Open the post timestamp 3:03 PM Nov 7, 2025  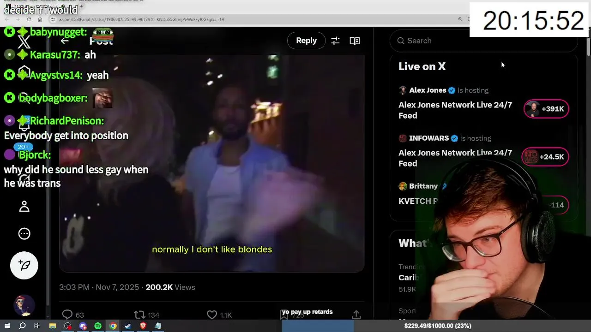[99, 287]
